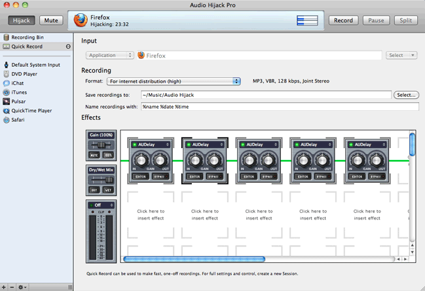Image resolution: width=425 pixels, height=291 pixels.
Task: Click the small Firefox icon in the Input field
Action: pyautogui.click(x=141, y=55)
